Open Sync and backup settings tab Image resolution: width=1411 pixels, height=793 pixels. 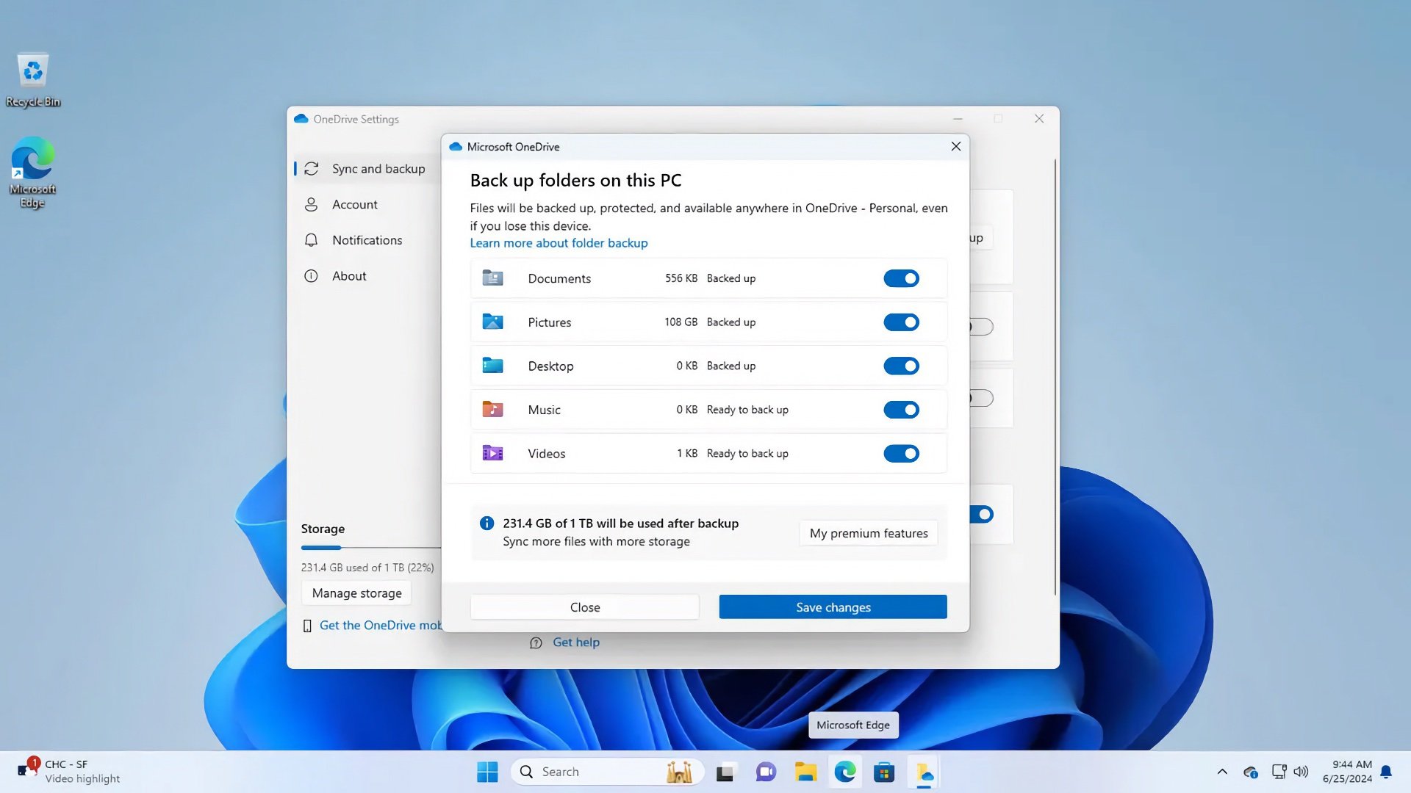tap(365, 169)
